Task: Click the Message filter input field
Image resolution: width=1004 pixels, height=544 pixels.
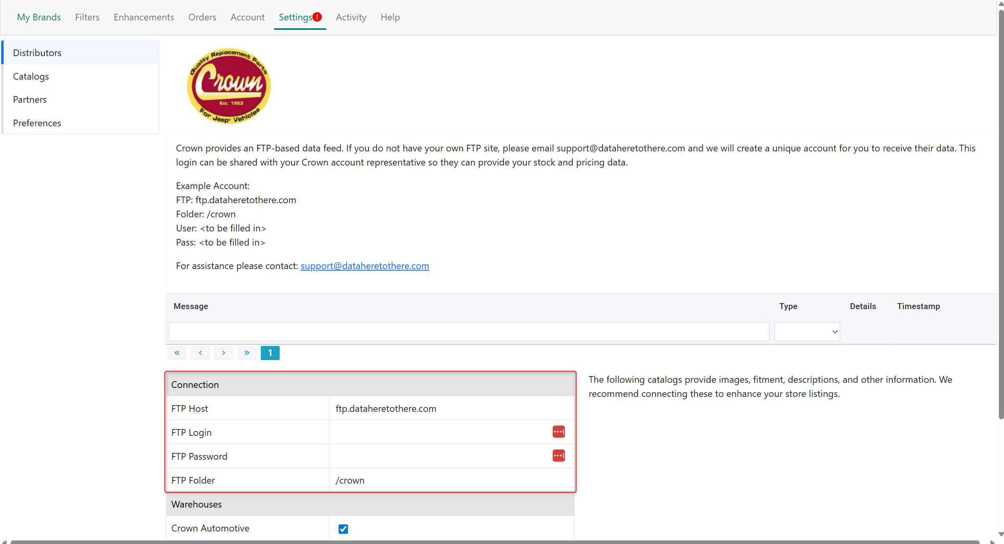Action: click(469, 332)
